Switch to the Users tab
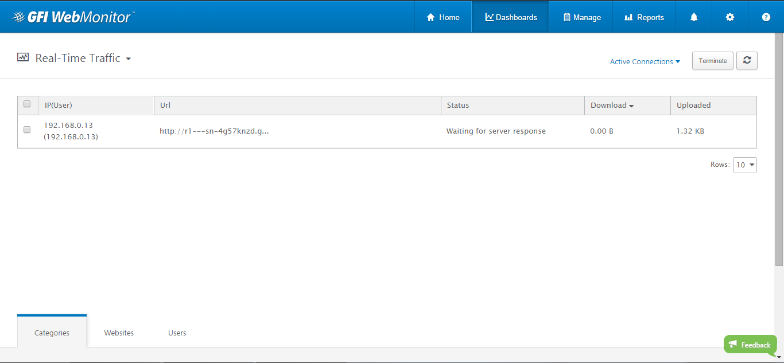This screenshot has height=363, width=784. coord(177,333)
